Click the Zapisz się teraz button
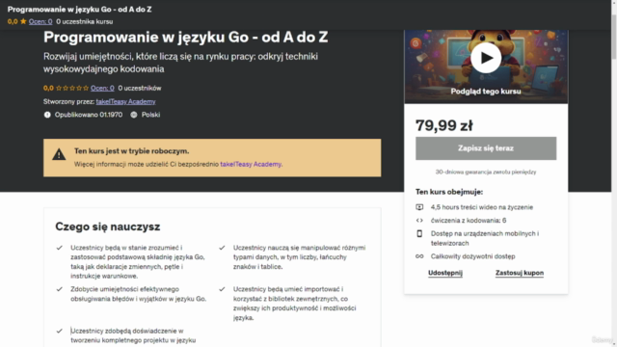Image resolution: width=617 pixels, height=347 pixels. tap(486, 148)
